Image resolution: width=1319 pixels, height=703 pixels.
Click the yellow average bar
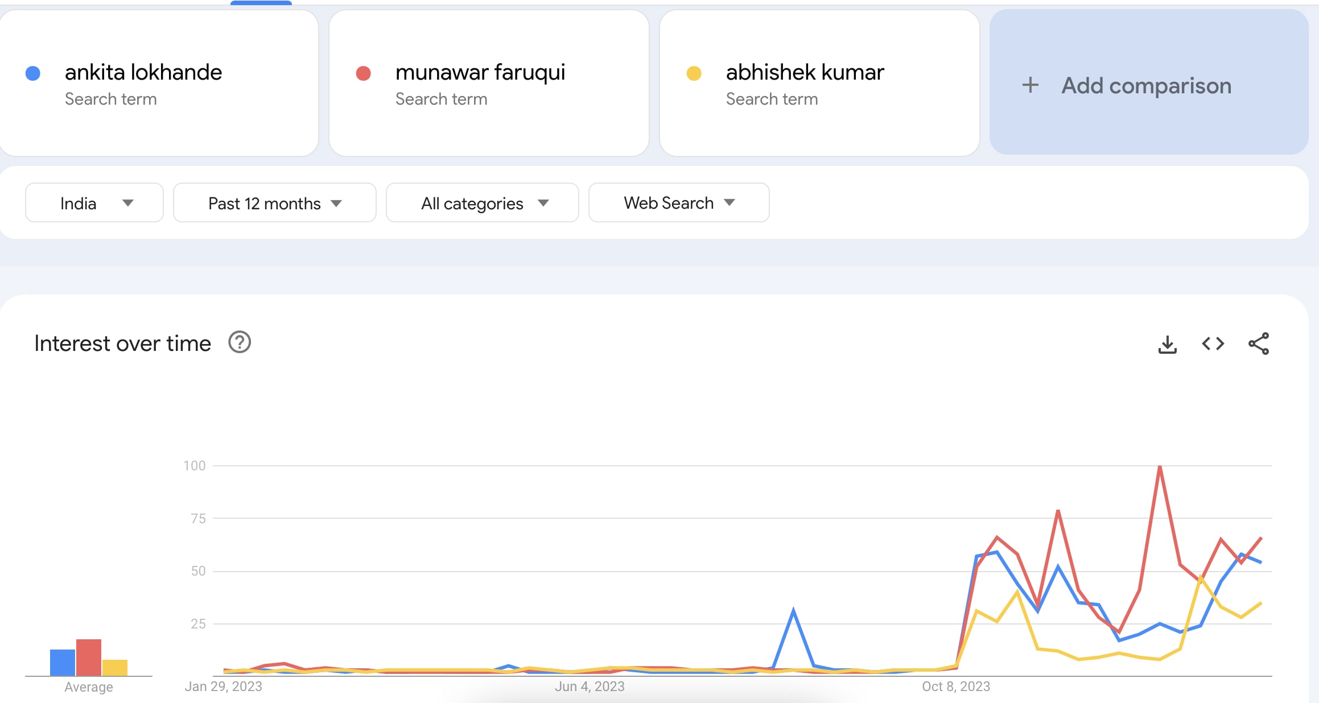point(115,668)
